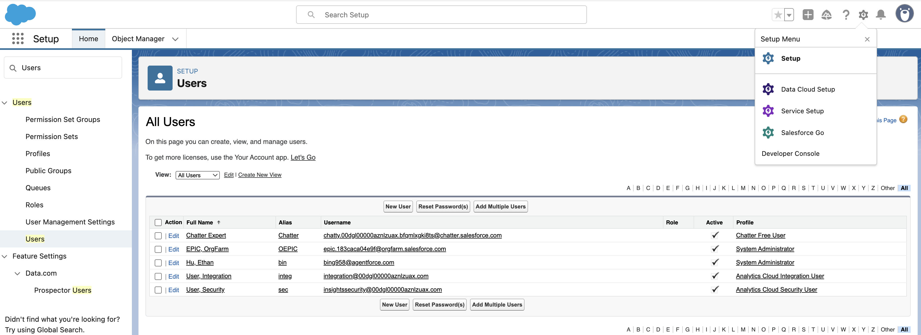Click the Favorites star icon
Viewport: 921px width, 335px height.
tap(778, 15)
